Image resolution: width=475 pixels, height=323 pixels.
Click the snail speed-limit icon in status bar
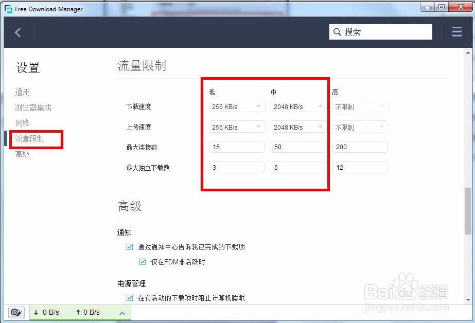(15, 312)
